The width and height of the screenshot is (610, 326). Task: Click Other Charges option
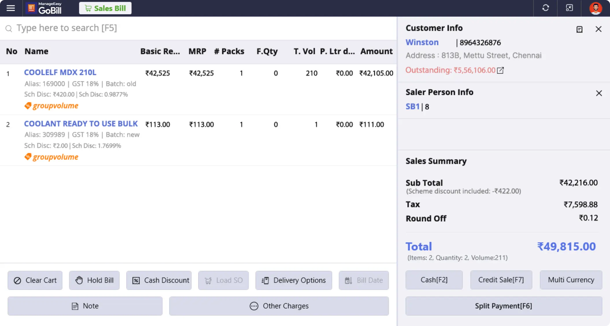(x=280, y=306)
